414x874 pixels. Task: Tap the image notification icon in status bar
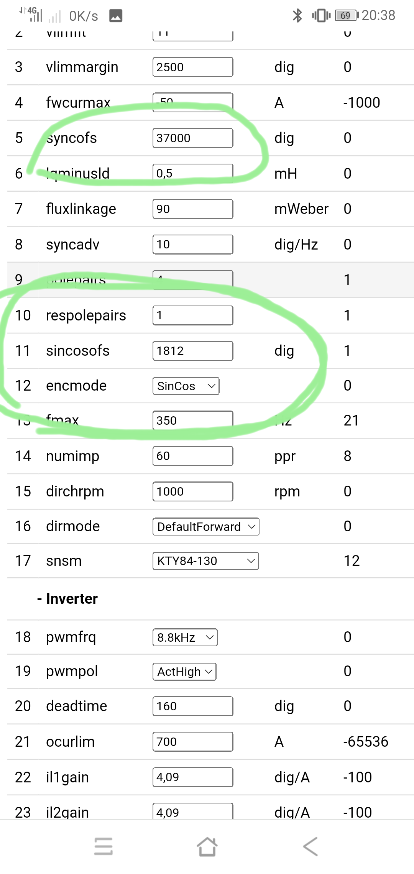116,16
